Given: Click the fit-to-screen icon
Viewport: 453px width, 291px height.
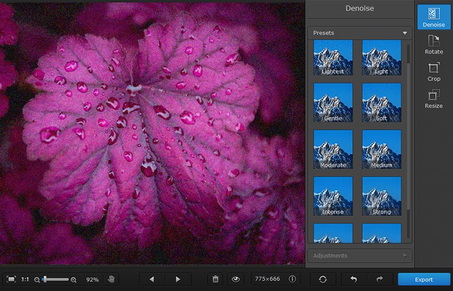Looking at the screenshot, I should coord(11,279).
